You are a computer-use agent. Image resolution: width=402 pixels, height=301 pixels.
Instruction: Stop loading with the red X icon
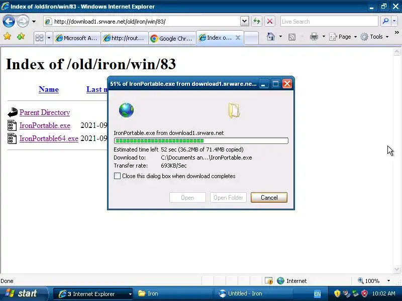[270, 21]
